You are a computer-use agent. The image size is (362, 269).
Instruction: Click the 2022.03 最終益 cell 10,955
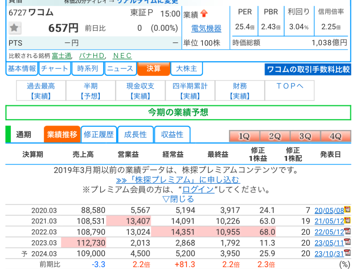pyautogui.click(x=219, y=232)
